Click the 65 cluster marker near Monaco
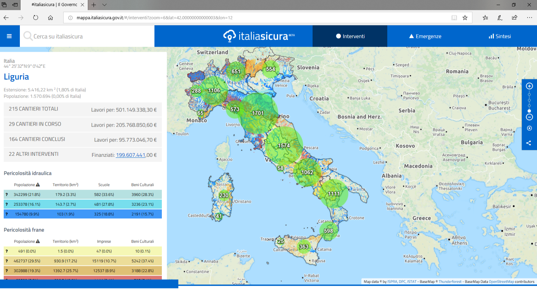Viewport: 537px width, 289px height. pos(201,113)
